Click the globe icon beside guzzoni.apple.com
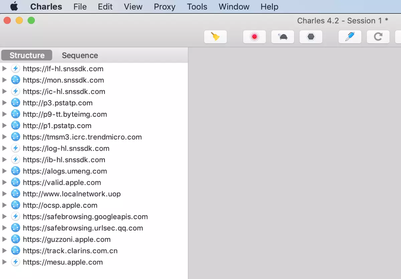The height and width of the screenshot is (279, 401). [x=15, y=239]
